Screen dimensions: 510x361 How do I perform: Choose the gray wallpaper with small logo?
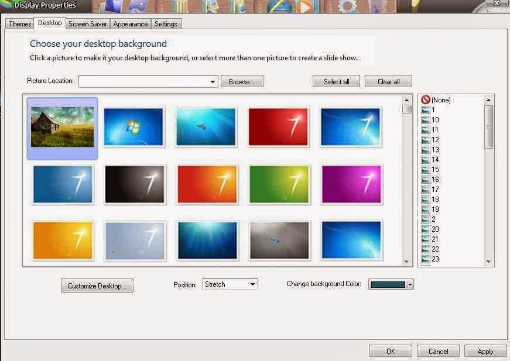pos(279,240)
